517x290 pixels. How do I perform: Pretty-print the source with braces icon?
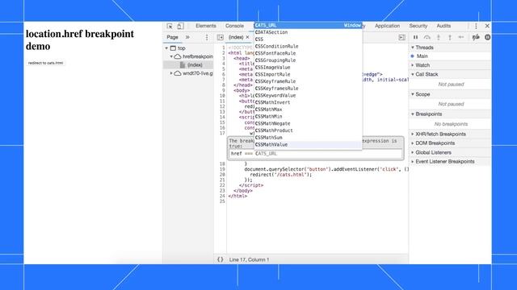click(x=220, y=259)
